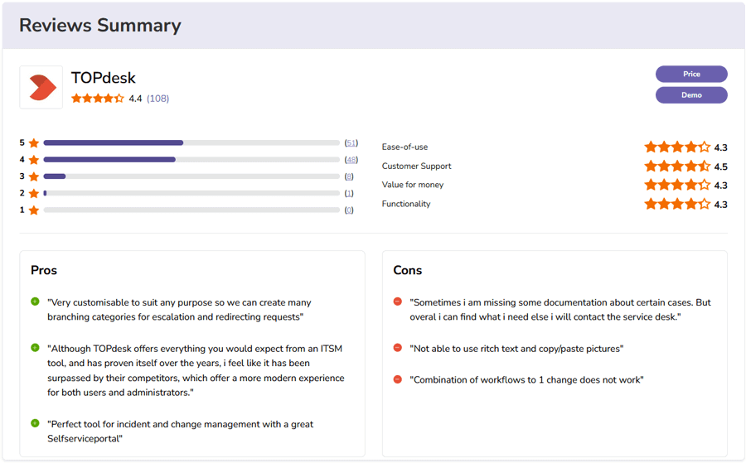The width and height of the screenshot is (746, 463).
Task: Open the (108) reviews count link
Action: (158, 99)
